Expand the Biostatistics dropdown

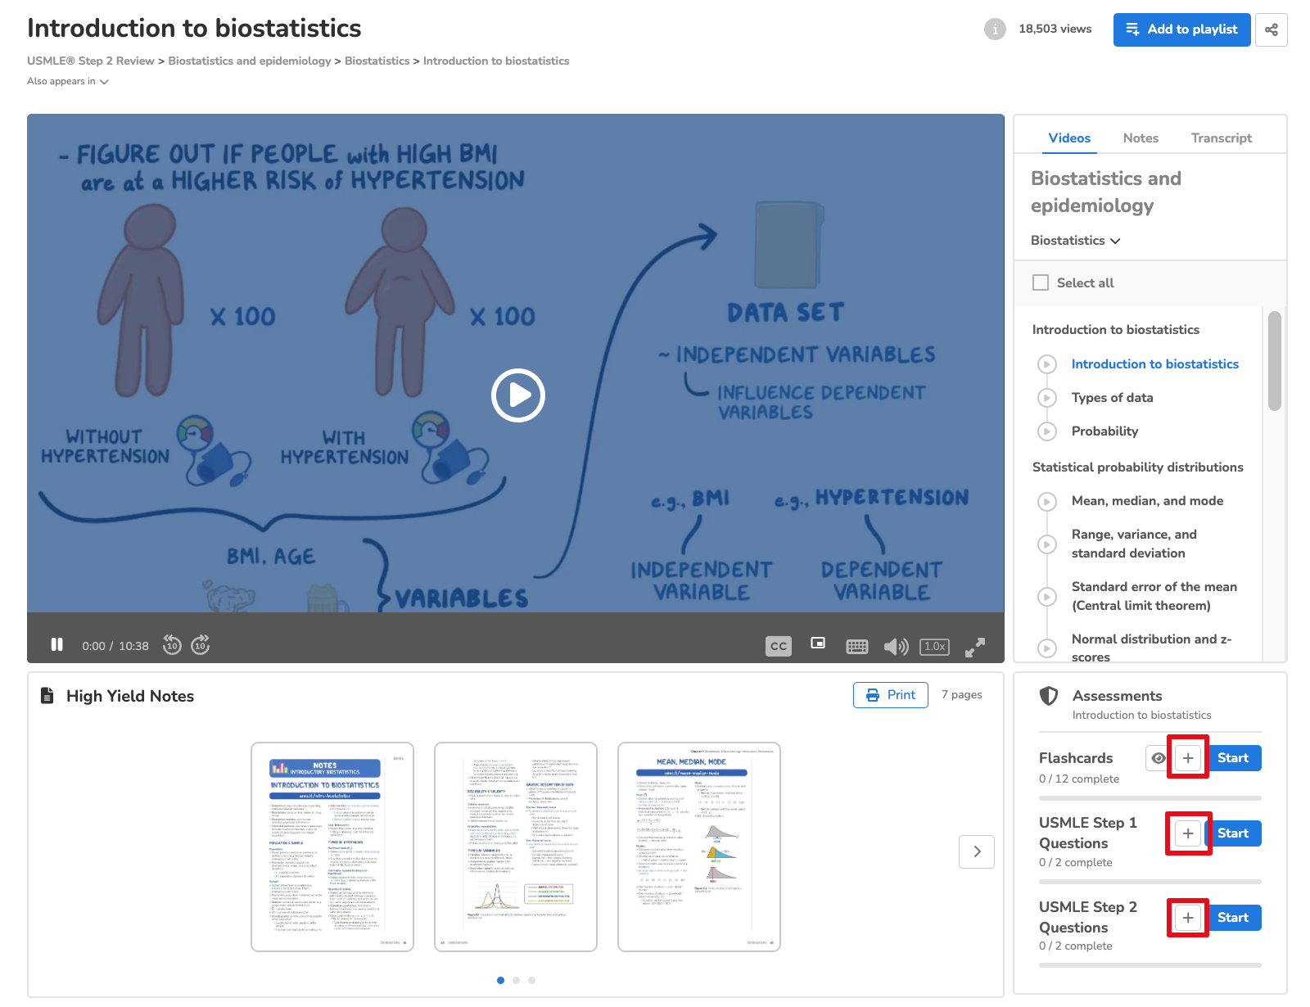pyautogui.click(x=1075, y=241)
